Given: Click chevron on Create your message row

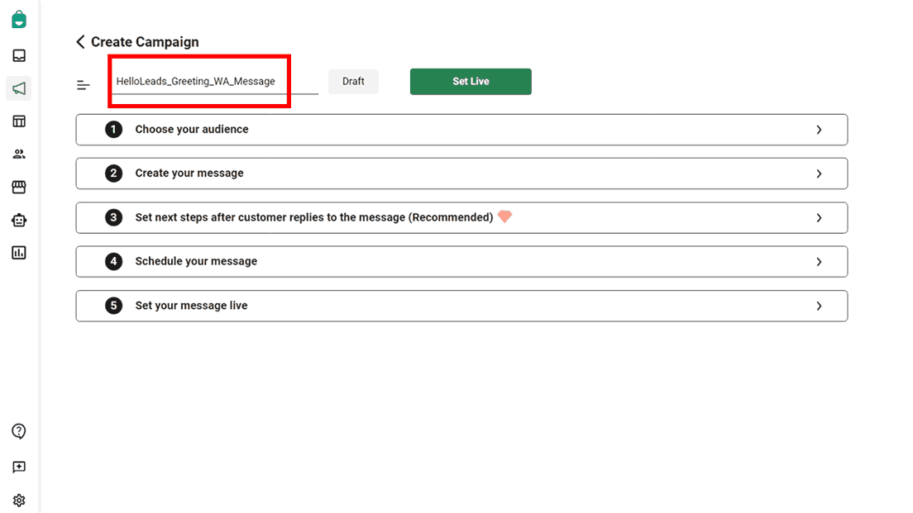Looking at the screenshot, I should point(819,174).
